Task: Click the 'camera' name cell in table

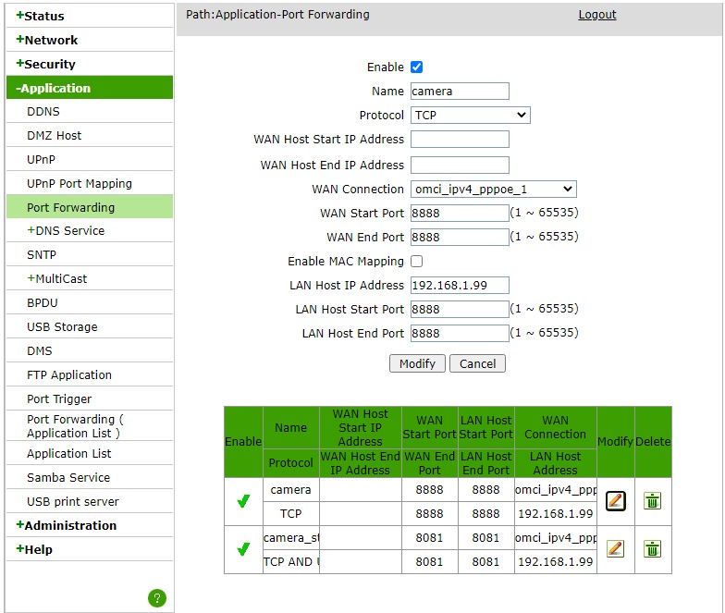Action: 290,490
